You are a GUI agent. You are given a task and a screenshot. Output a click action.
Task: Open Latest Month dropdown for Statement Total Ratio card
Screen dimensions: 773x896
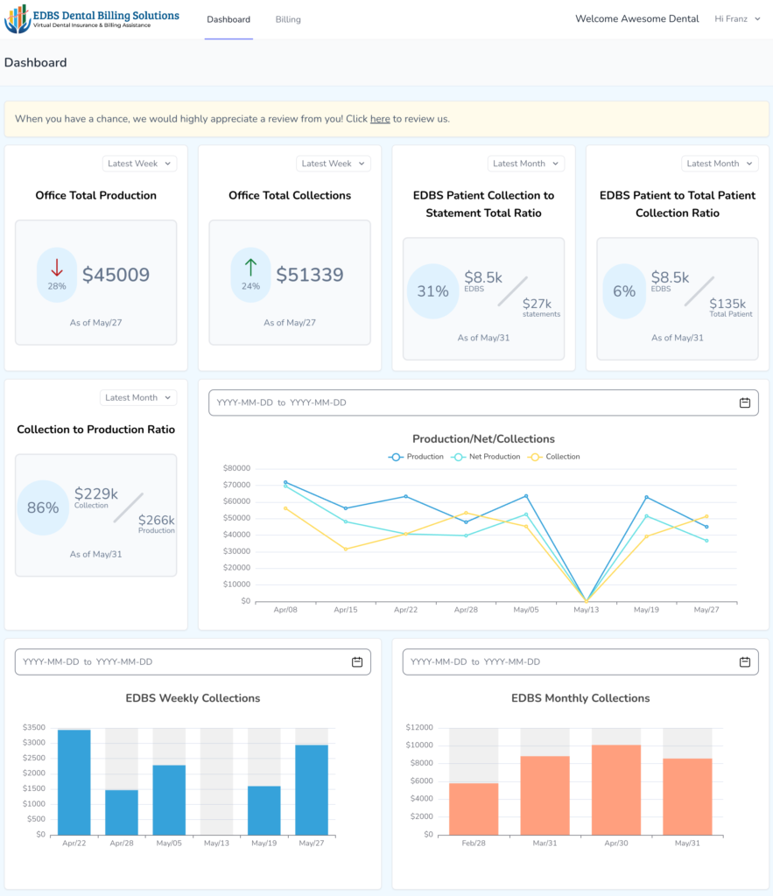click(526, 164)
